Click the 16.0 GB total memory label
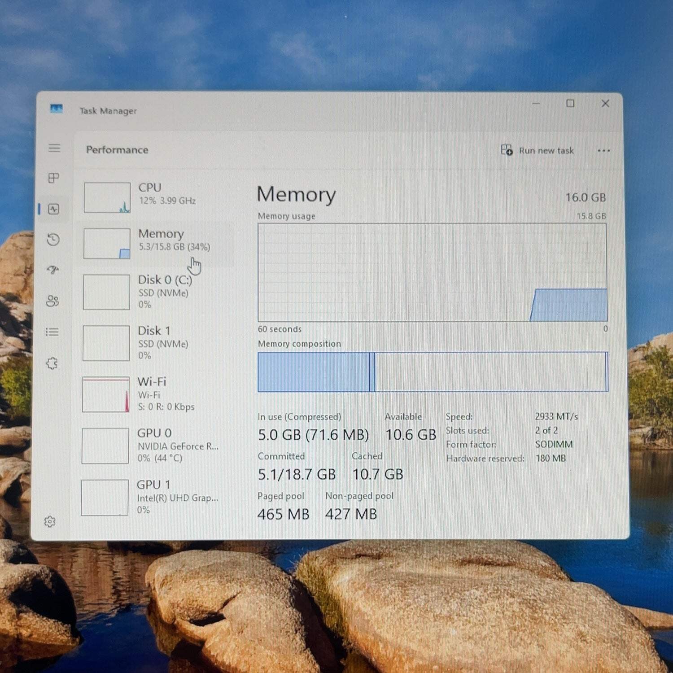This screenshot has width=673, height=673. click(x=586, y=197)
